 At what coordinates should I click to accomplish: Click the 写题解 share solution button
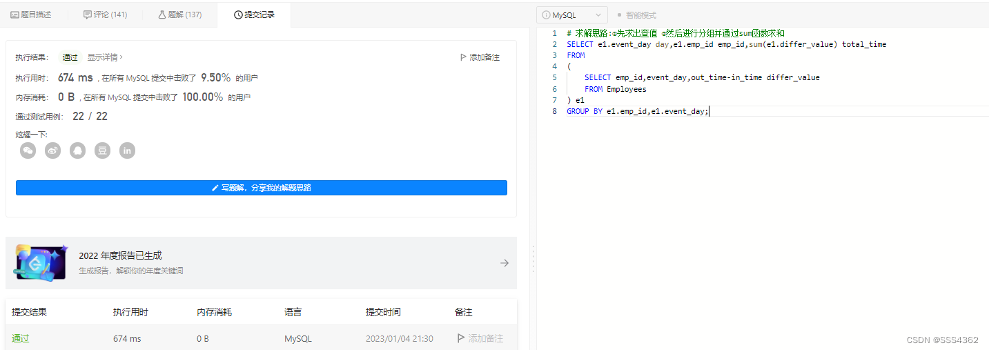(262, 188)
